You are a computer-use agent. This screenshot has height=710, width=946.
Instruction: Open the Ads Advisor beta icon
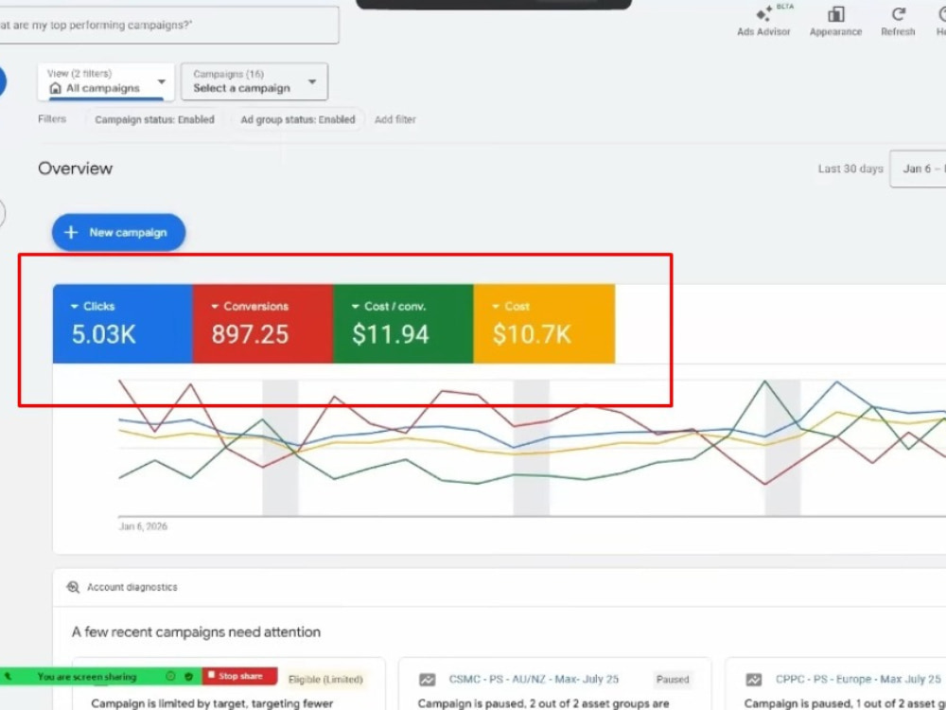[763, 14]
